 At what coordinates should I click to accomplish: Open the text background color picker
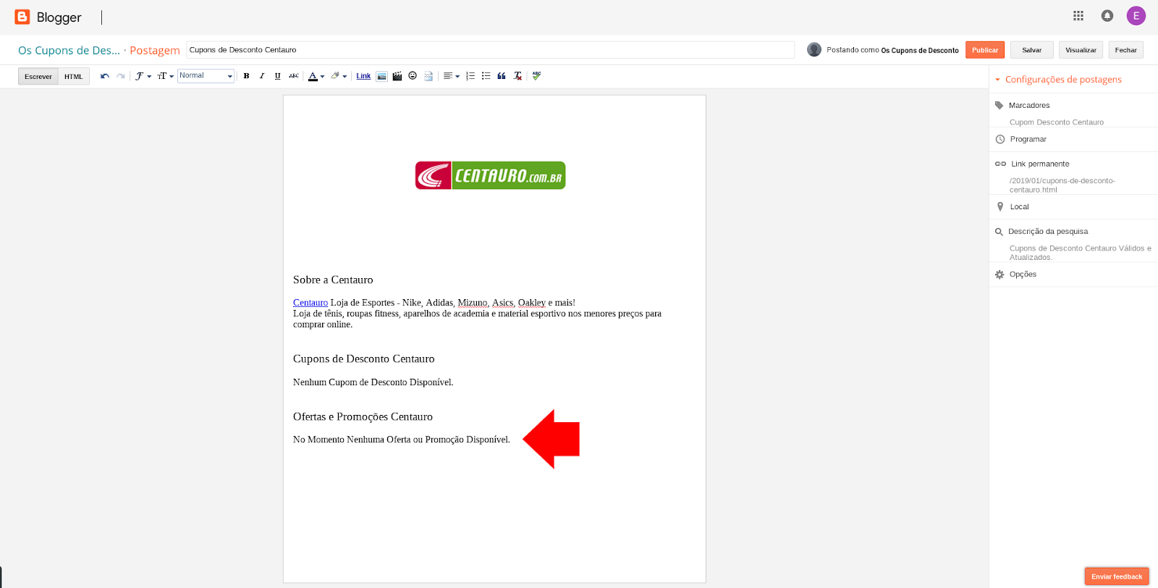tap(339, 76)
